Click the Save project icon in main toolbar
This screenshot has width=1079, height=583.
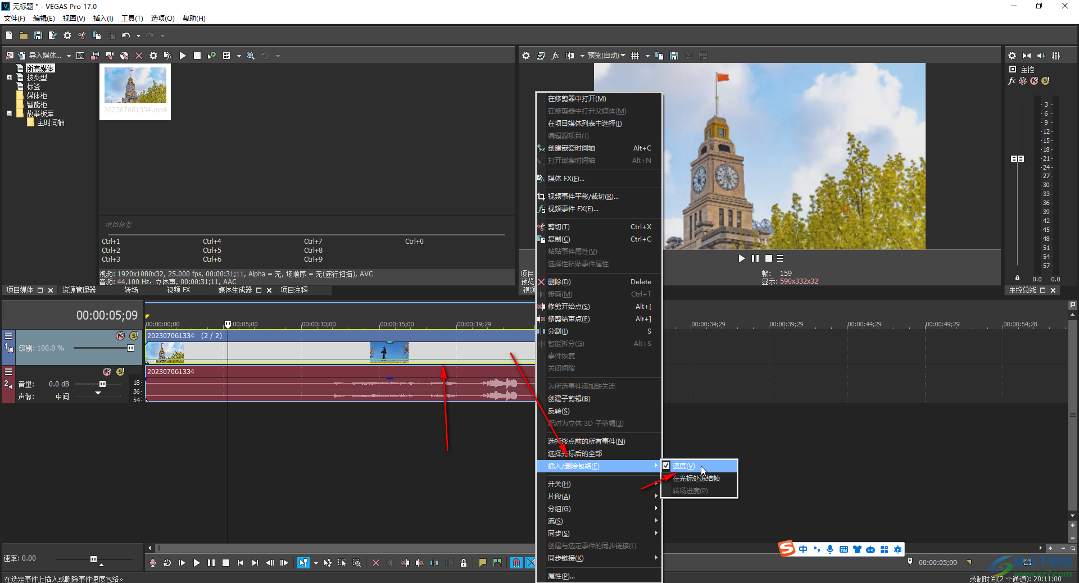38,35
